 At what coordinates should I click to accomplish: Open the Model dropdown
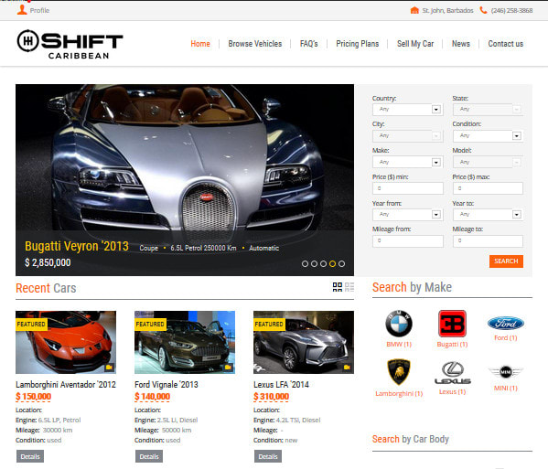(x=488, y=163)
